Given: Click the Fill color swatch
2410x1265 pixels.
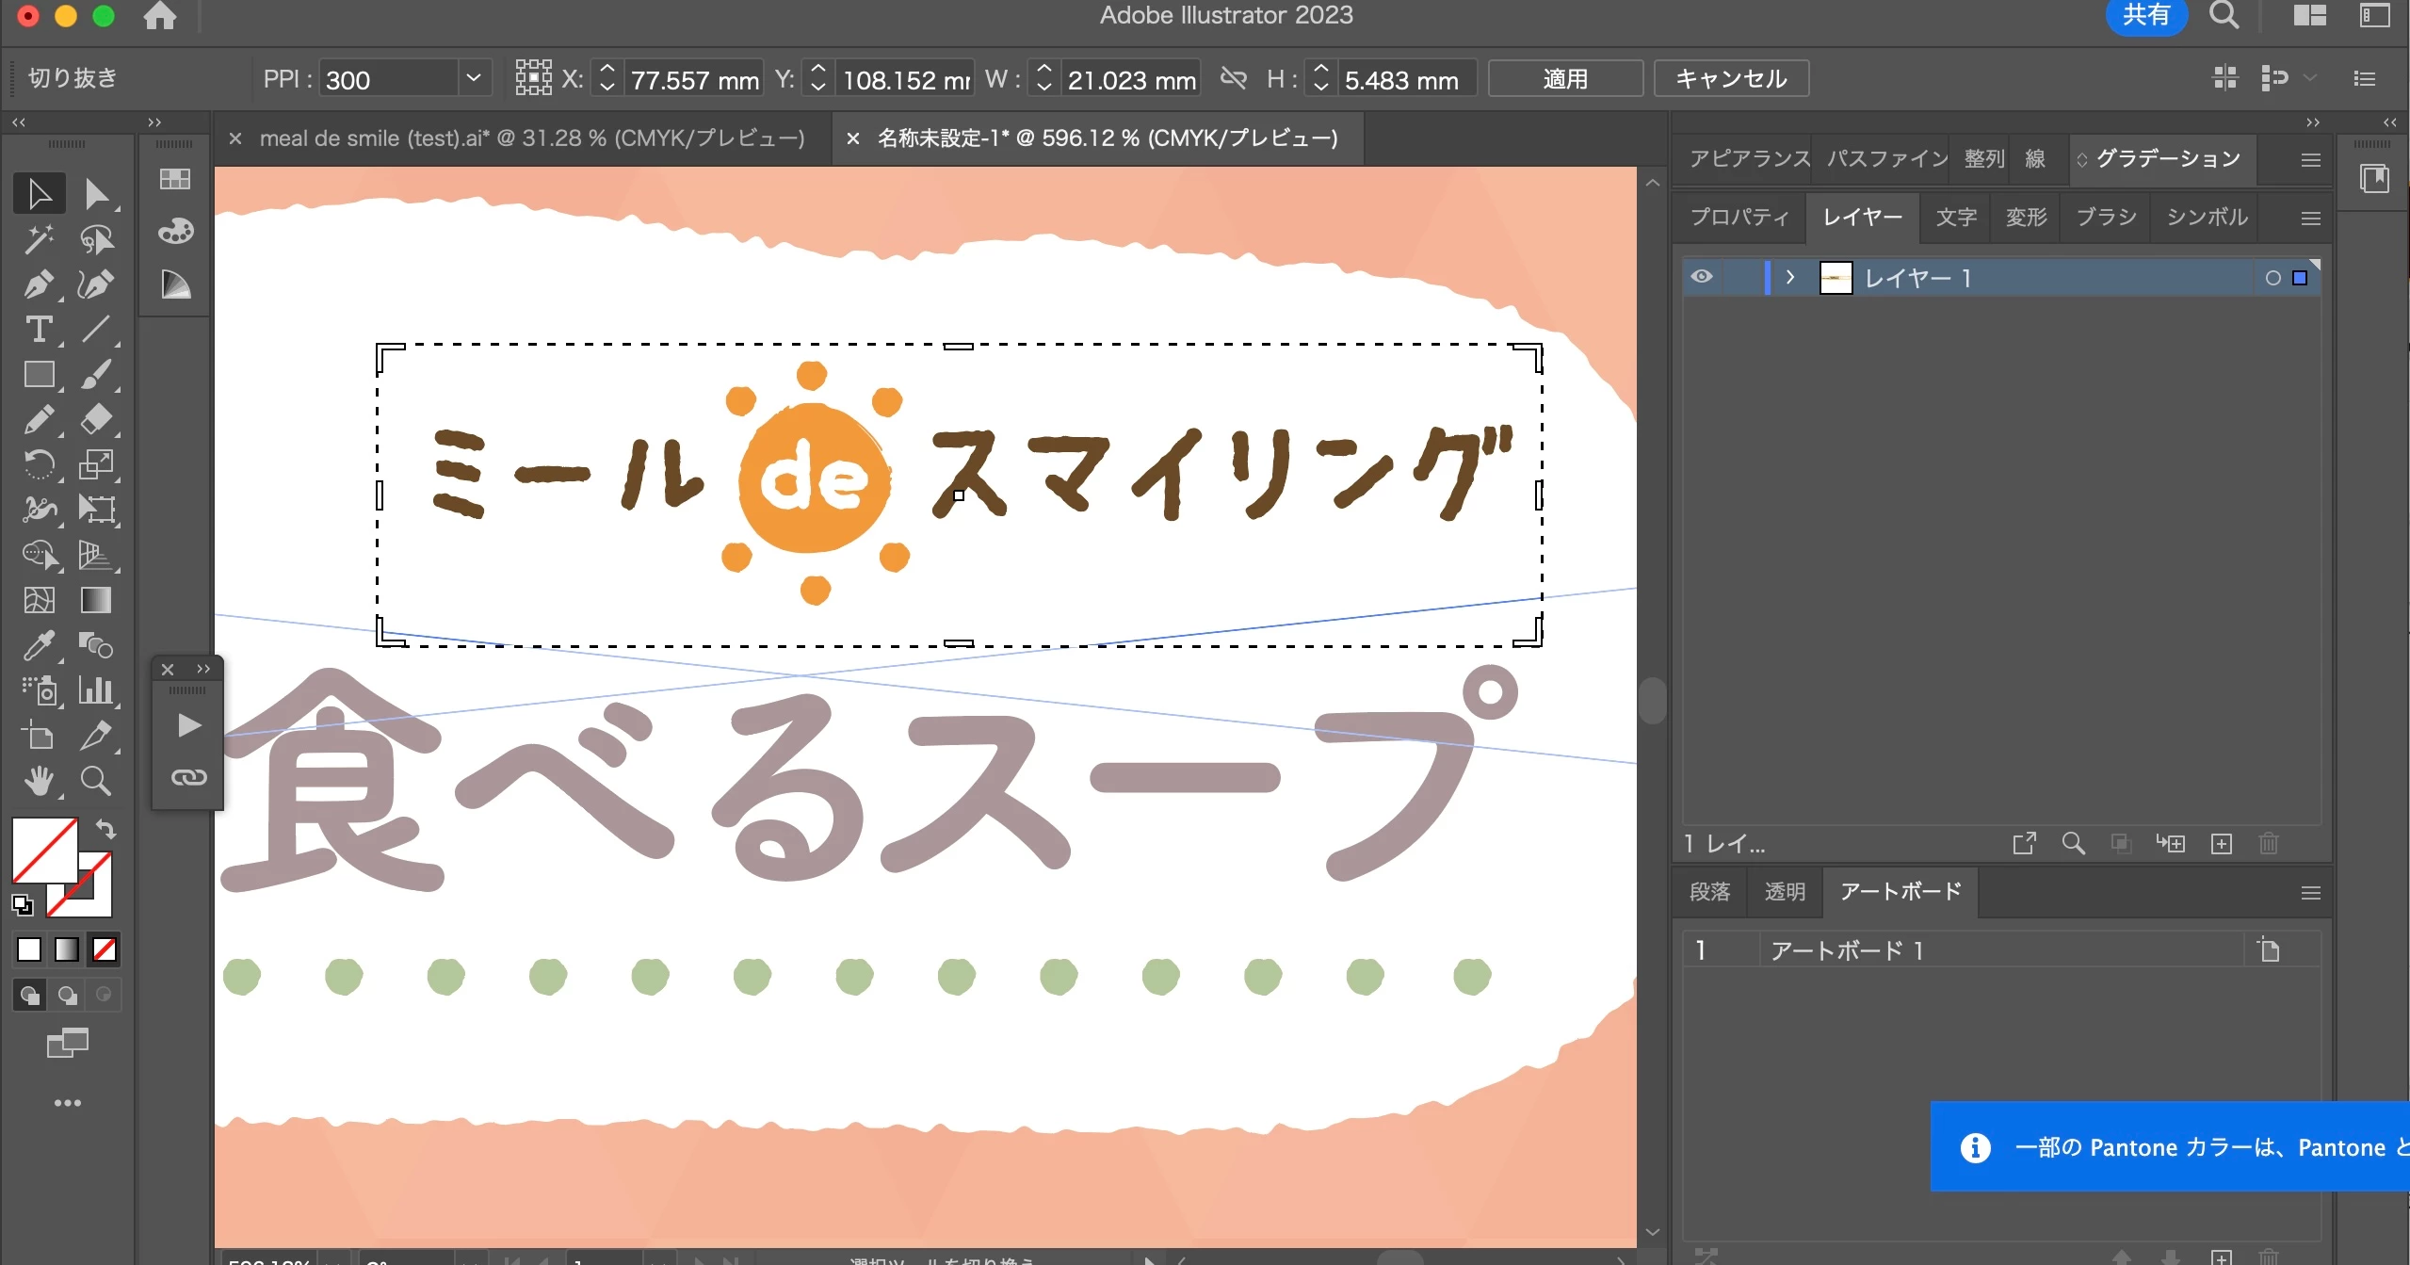Looking at the screenshot, I should 43,849.
